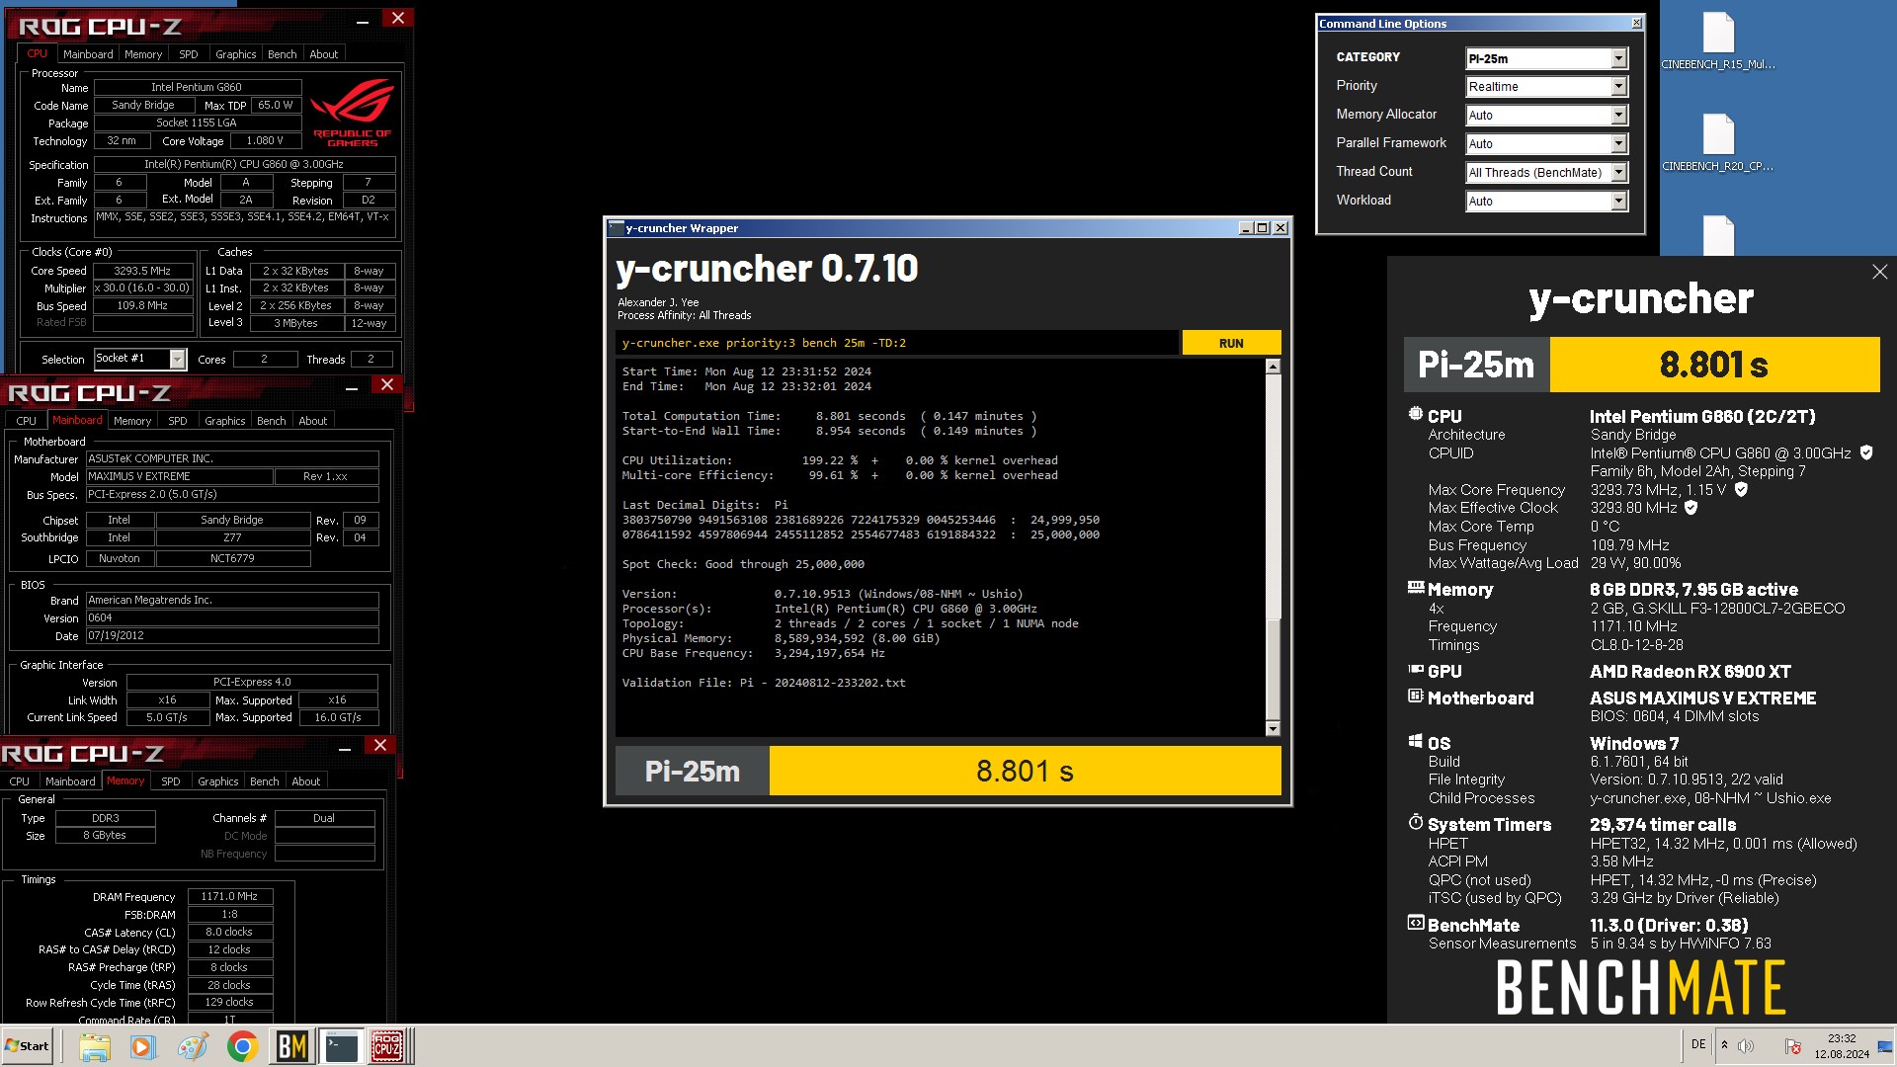Open SPD tab in top CPU-Z window
Screen dimensions: 1897x1067
189,54
